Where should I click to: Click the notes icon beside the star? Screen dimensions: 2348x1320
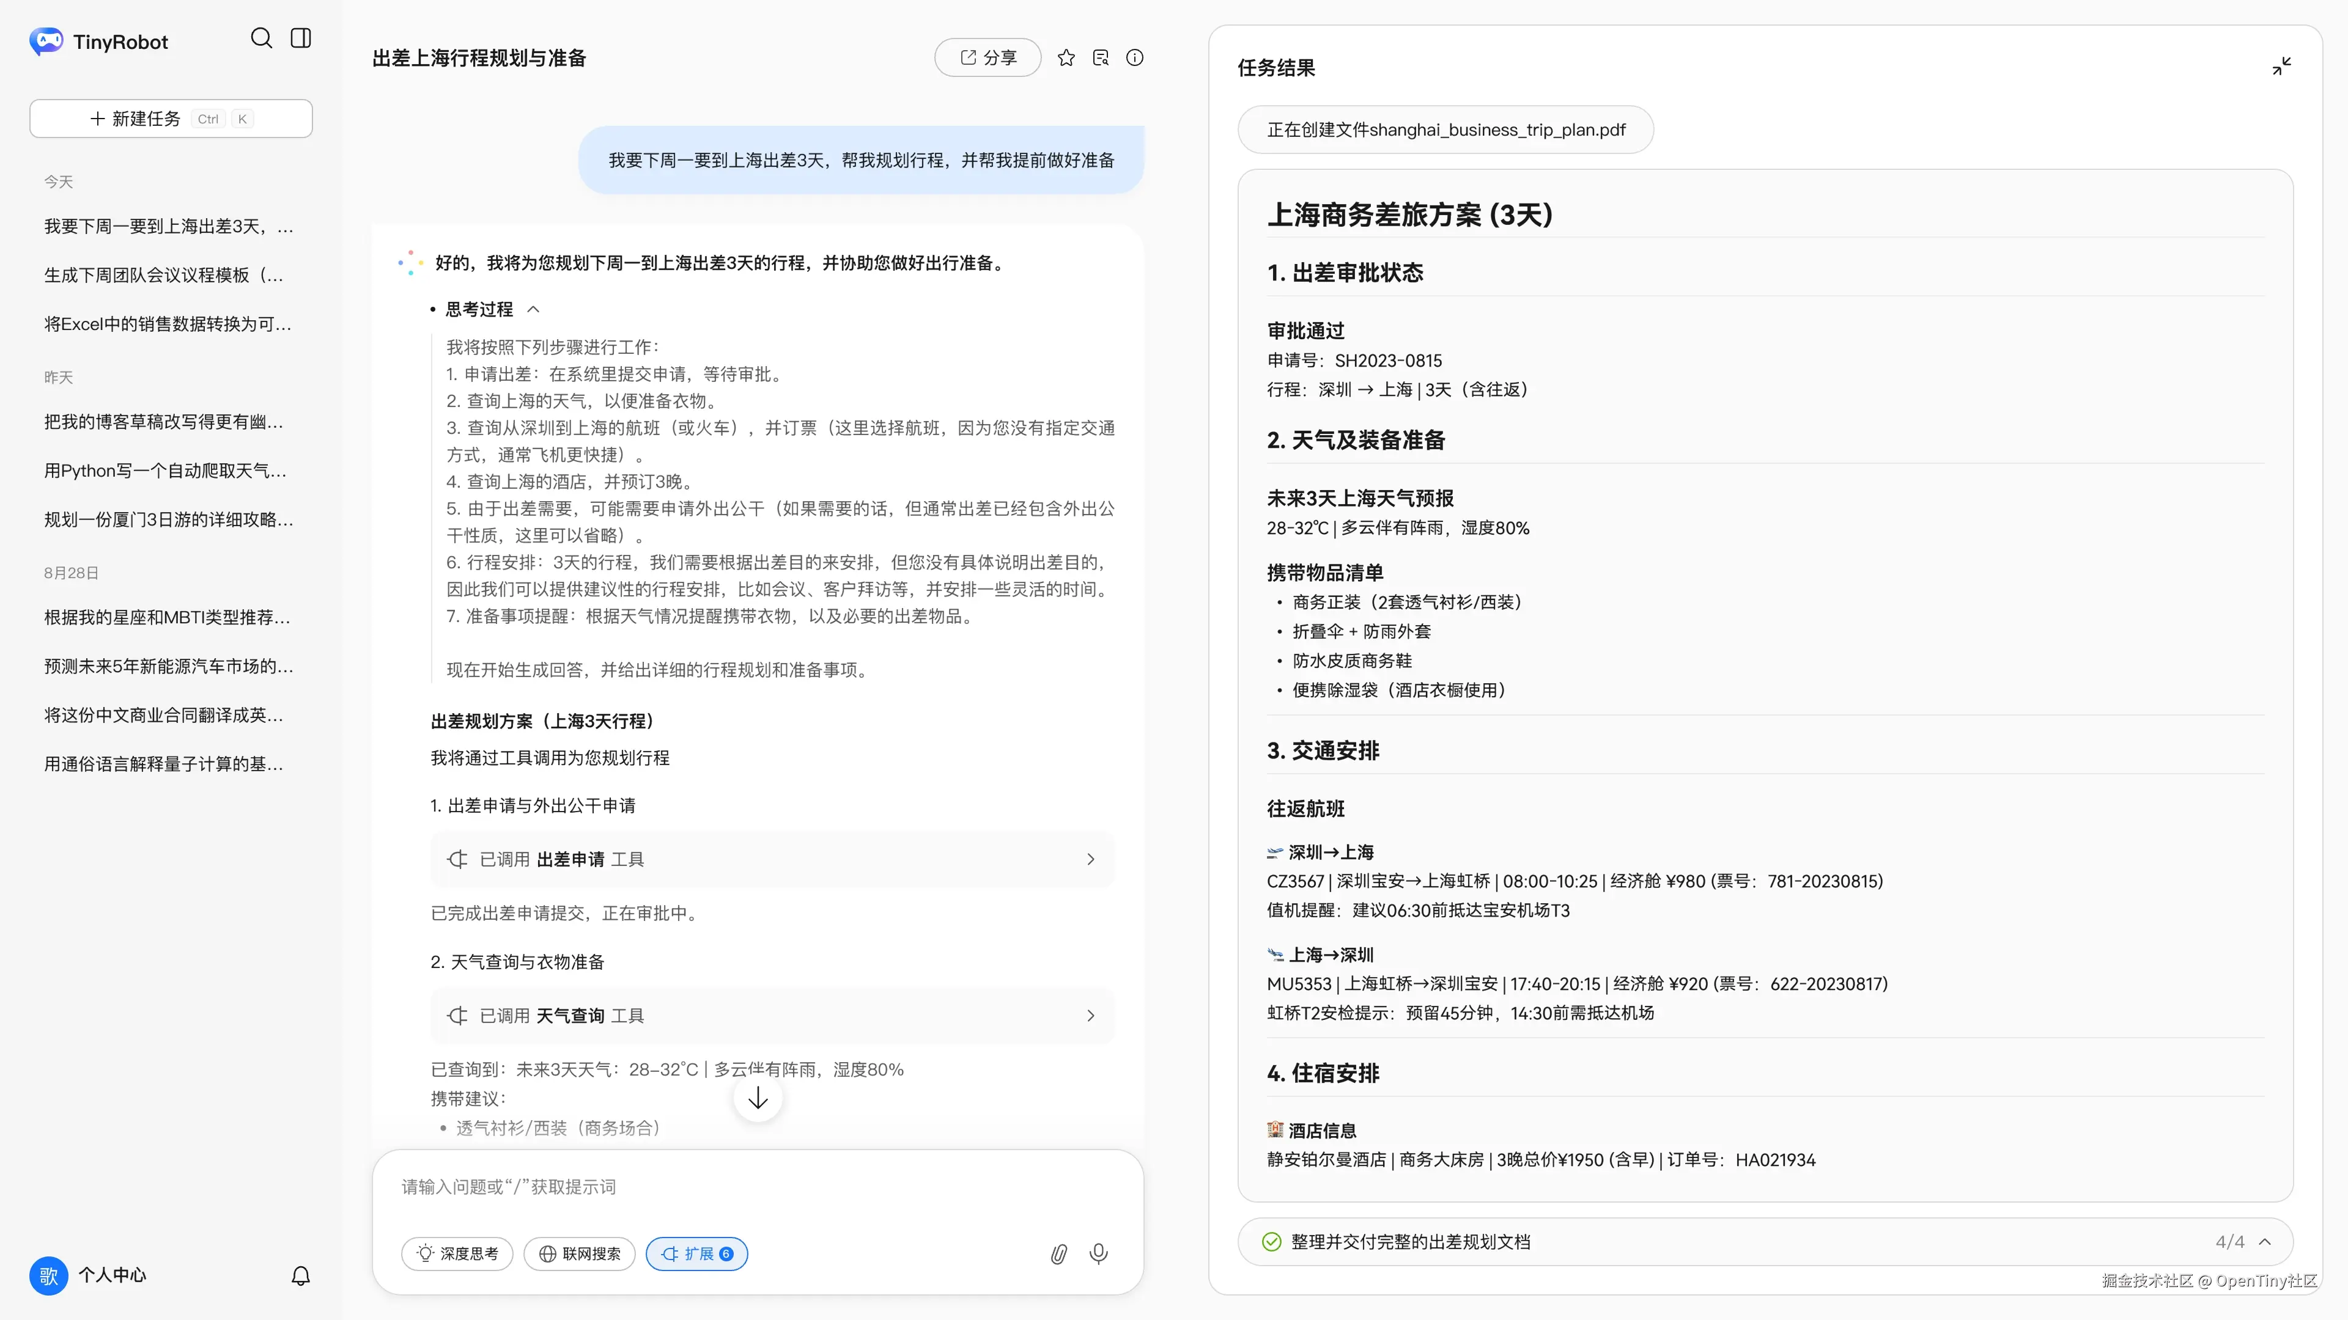tap(1100, 58)
